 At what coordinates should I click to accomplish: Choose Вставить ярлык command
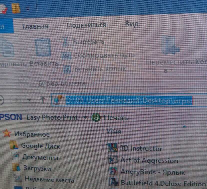tap(100, 69)
